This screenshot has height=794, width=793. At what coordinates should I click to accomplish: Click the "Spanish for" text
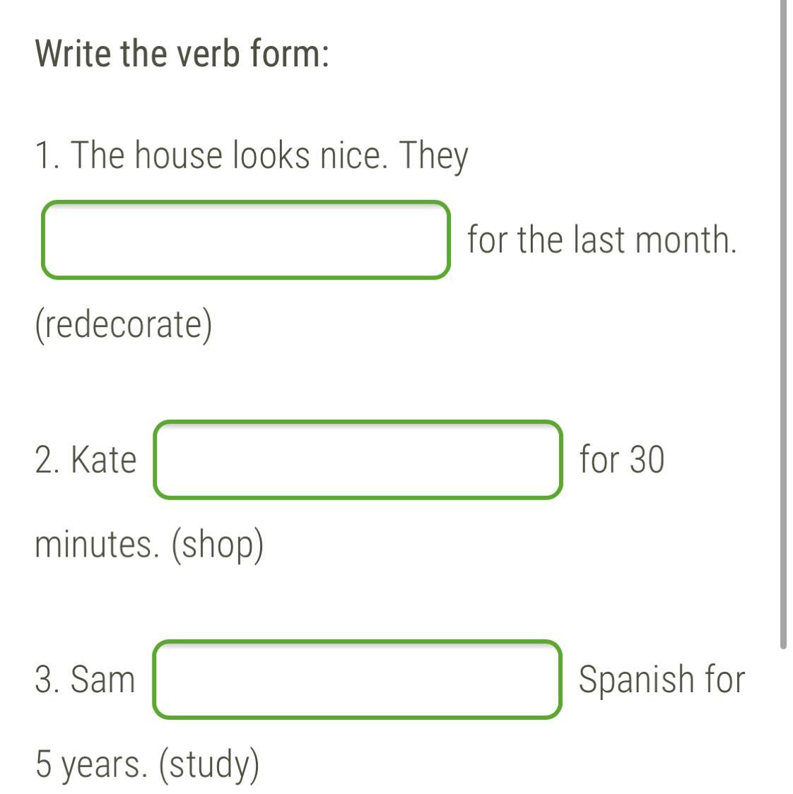662,680
